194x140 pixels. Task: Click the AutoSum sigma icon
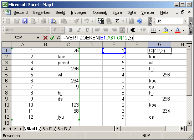tap(117, 21)
